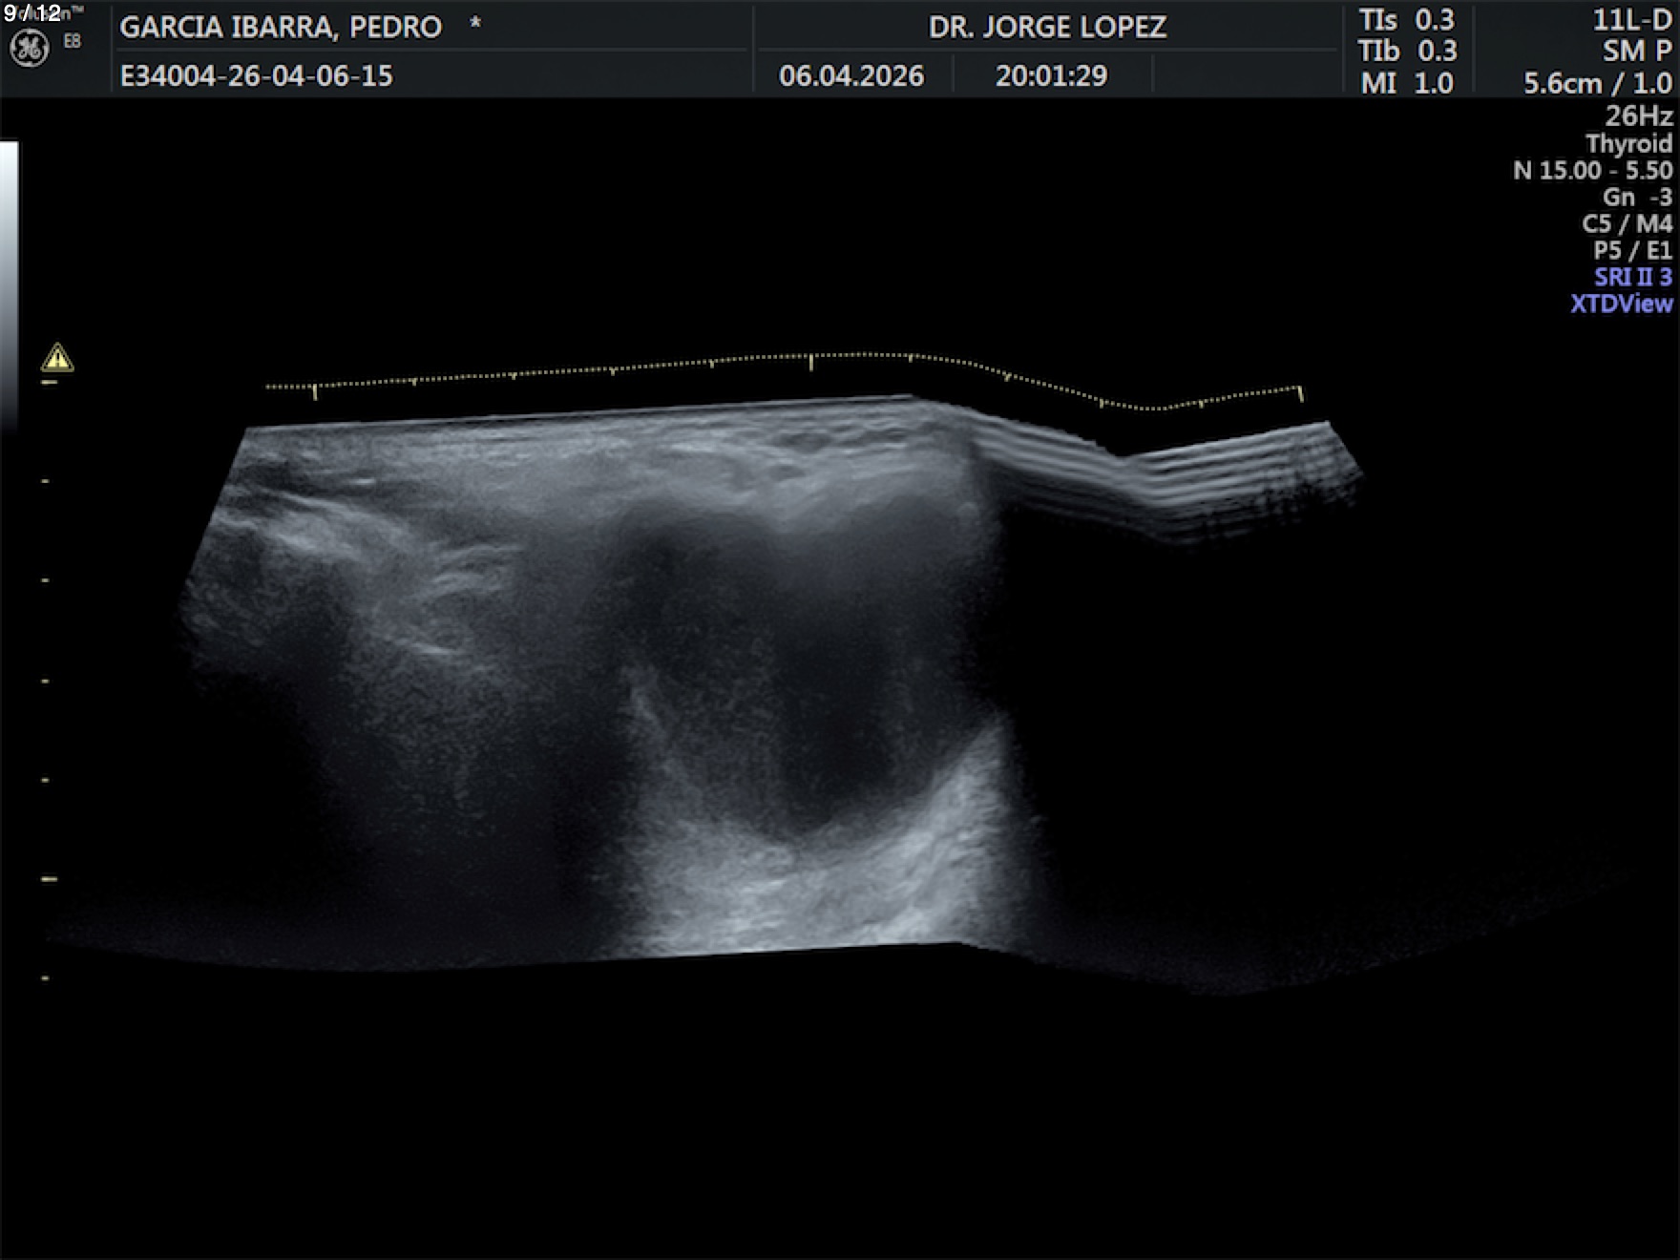Click the MI 1.0 mechanical index readout
Image resolution: width=1680 pixels, height=1260 pixels.
tap(1407, 83)
